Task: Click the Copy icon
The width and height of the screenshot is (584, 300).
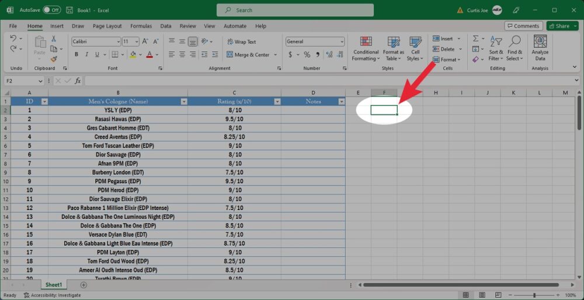Action: [54, 49]
